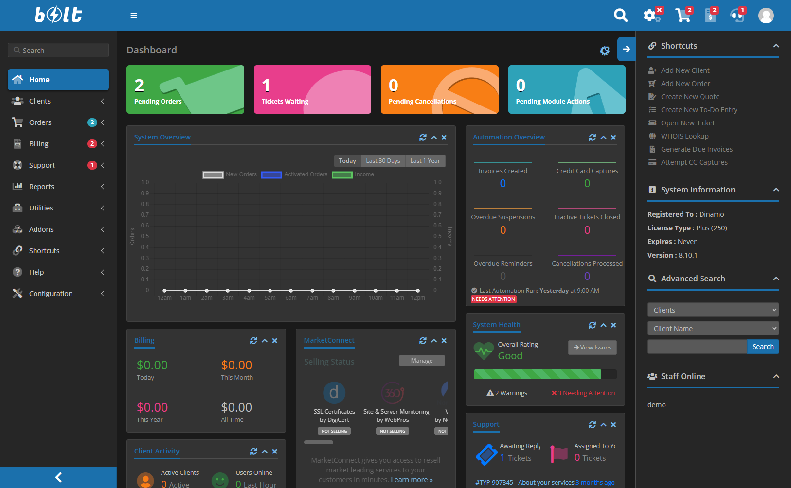Open the Clients search type dropdown

(x=713, y=310)
